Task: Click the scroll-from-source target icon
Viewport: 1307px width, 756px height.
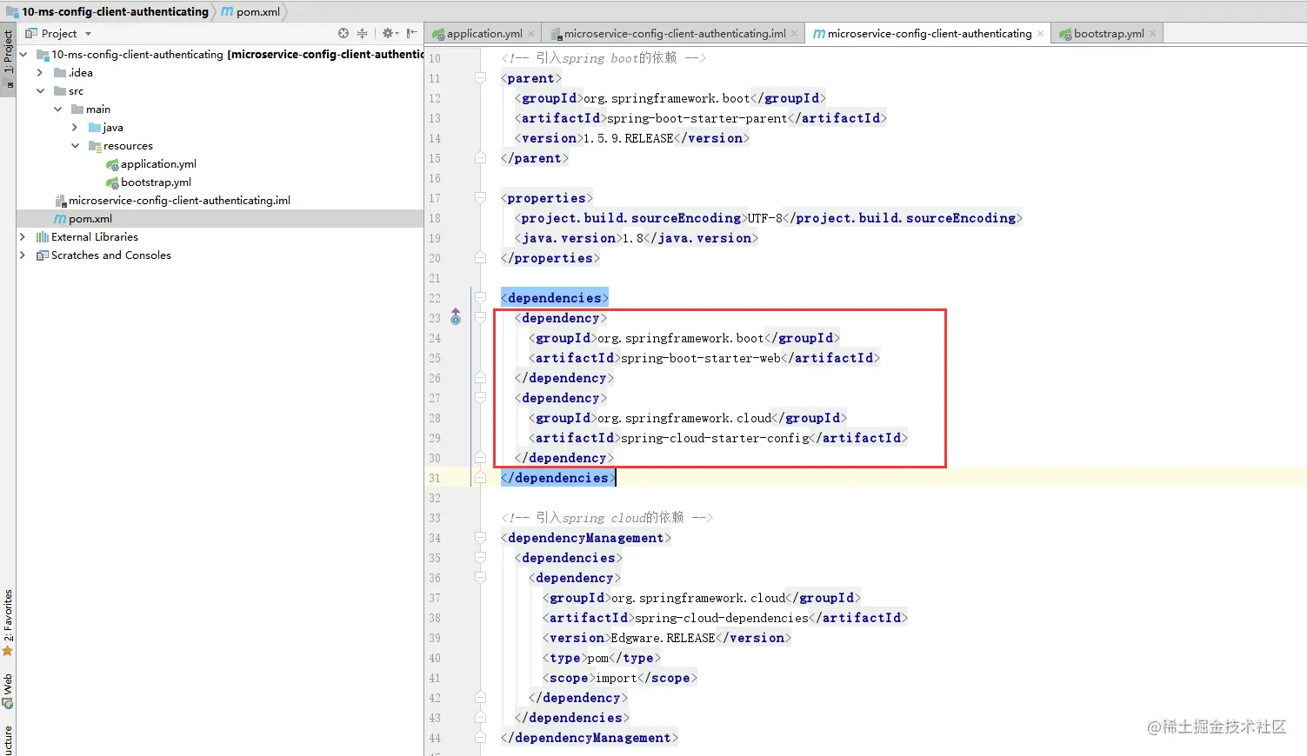Action: click(343, 33)
